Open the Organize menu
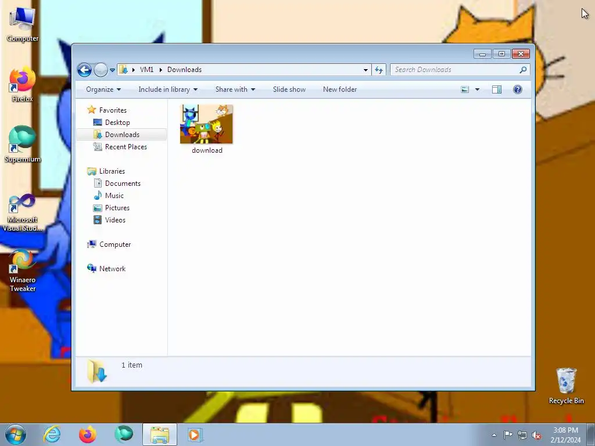Viewport: 595px width, 446px height. 103,89
